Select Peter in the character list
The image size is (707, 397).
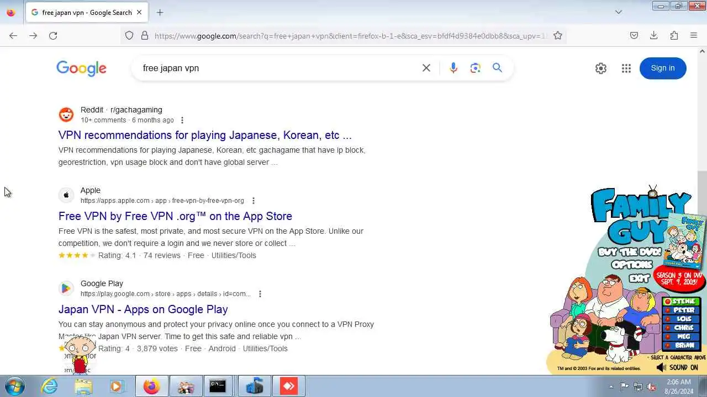pyautogui.click(x=682, y=310)
